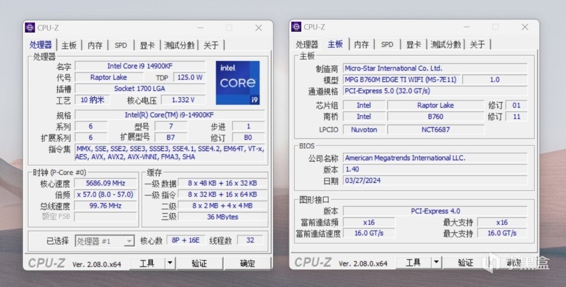
Task: Click the Raptor Lake codename field
Action: point(108,77)
